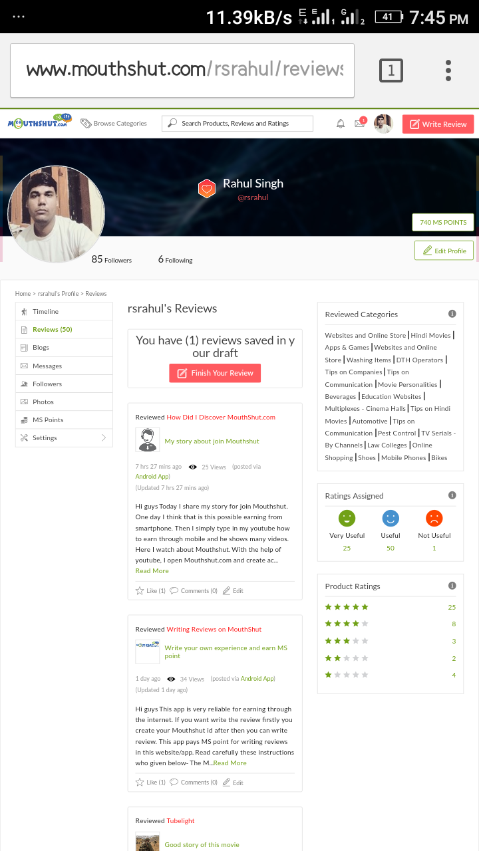Expand the first review with Read More

pos(152,570)
